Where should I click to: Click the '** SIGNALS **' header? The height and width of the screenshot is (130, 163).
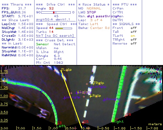126,24
